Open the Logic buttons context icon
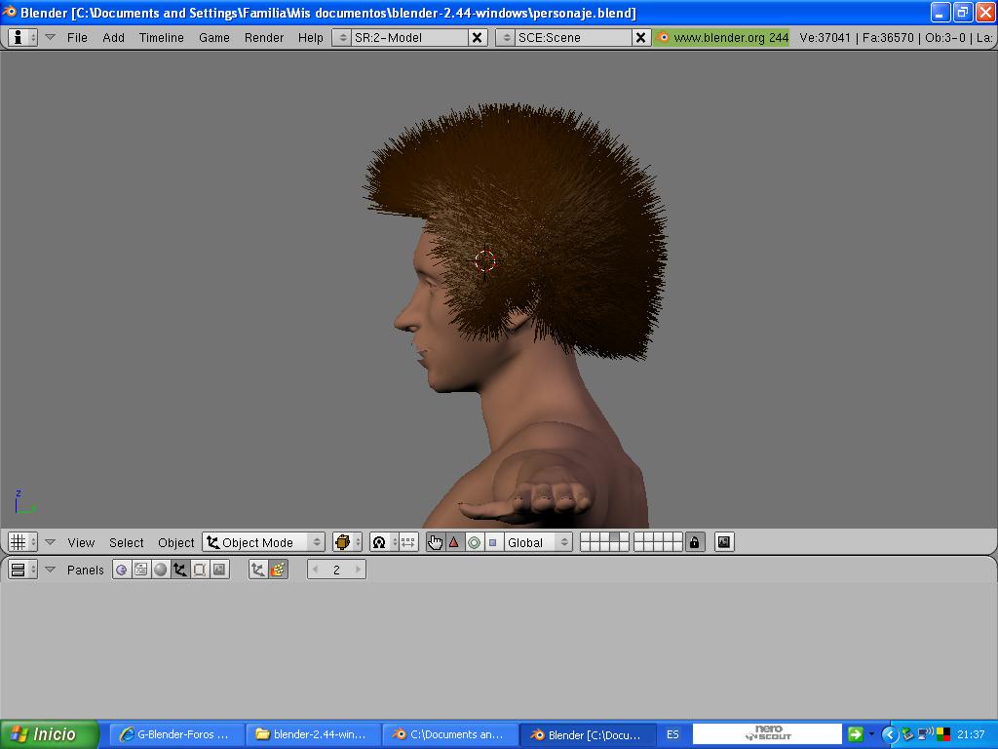The width and height of the screenshot is (998, 749). click(x=121, y=570)
